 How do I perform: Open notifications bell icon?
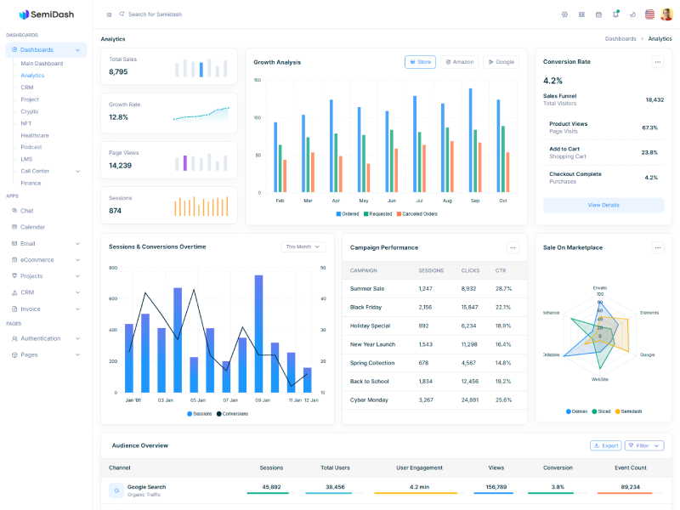pos(615,14)
